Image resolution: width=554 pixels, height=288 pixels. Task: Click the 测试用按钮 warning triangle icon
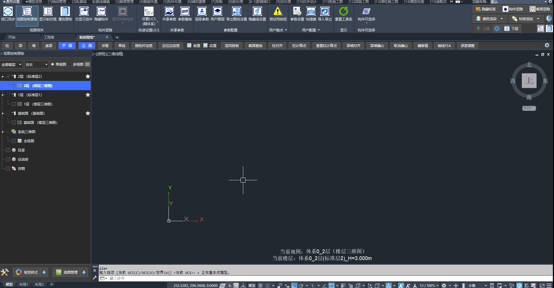pos(278,12)
